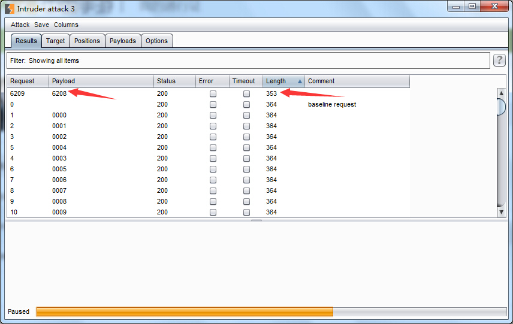Open the Save menu
This screenshot has width=513, height=324.
click(41, 25)
